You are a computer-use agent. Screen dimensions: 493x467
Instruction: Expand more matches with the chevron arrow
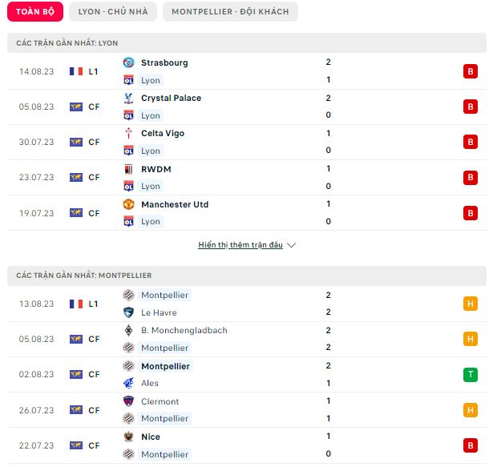pyautogui.click(x=292, y=245)
